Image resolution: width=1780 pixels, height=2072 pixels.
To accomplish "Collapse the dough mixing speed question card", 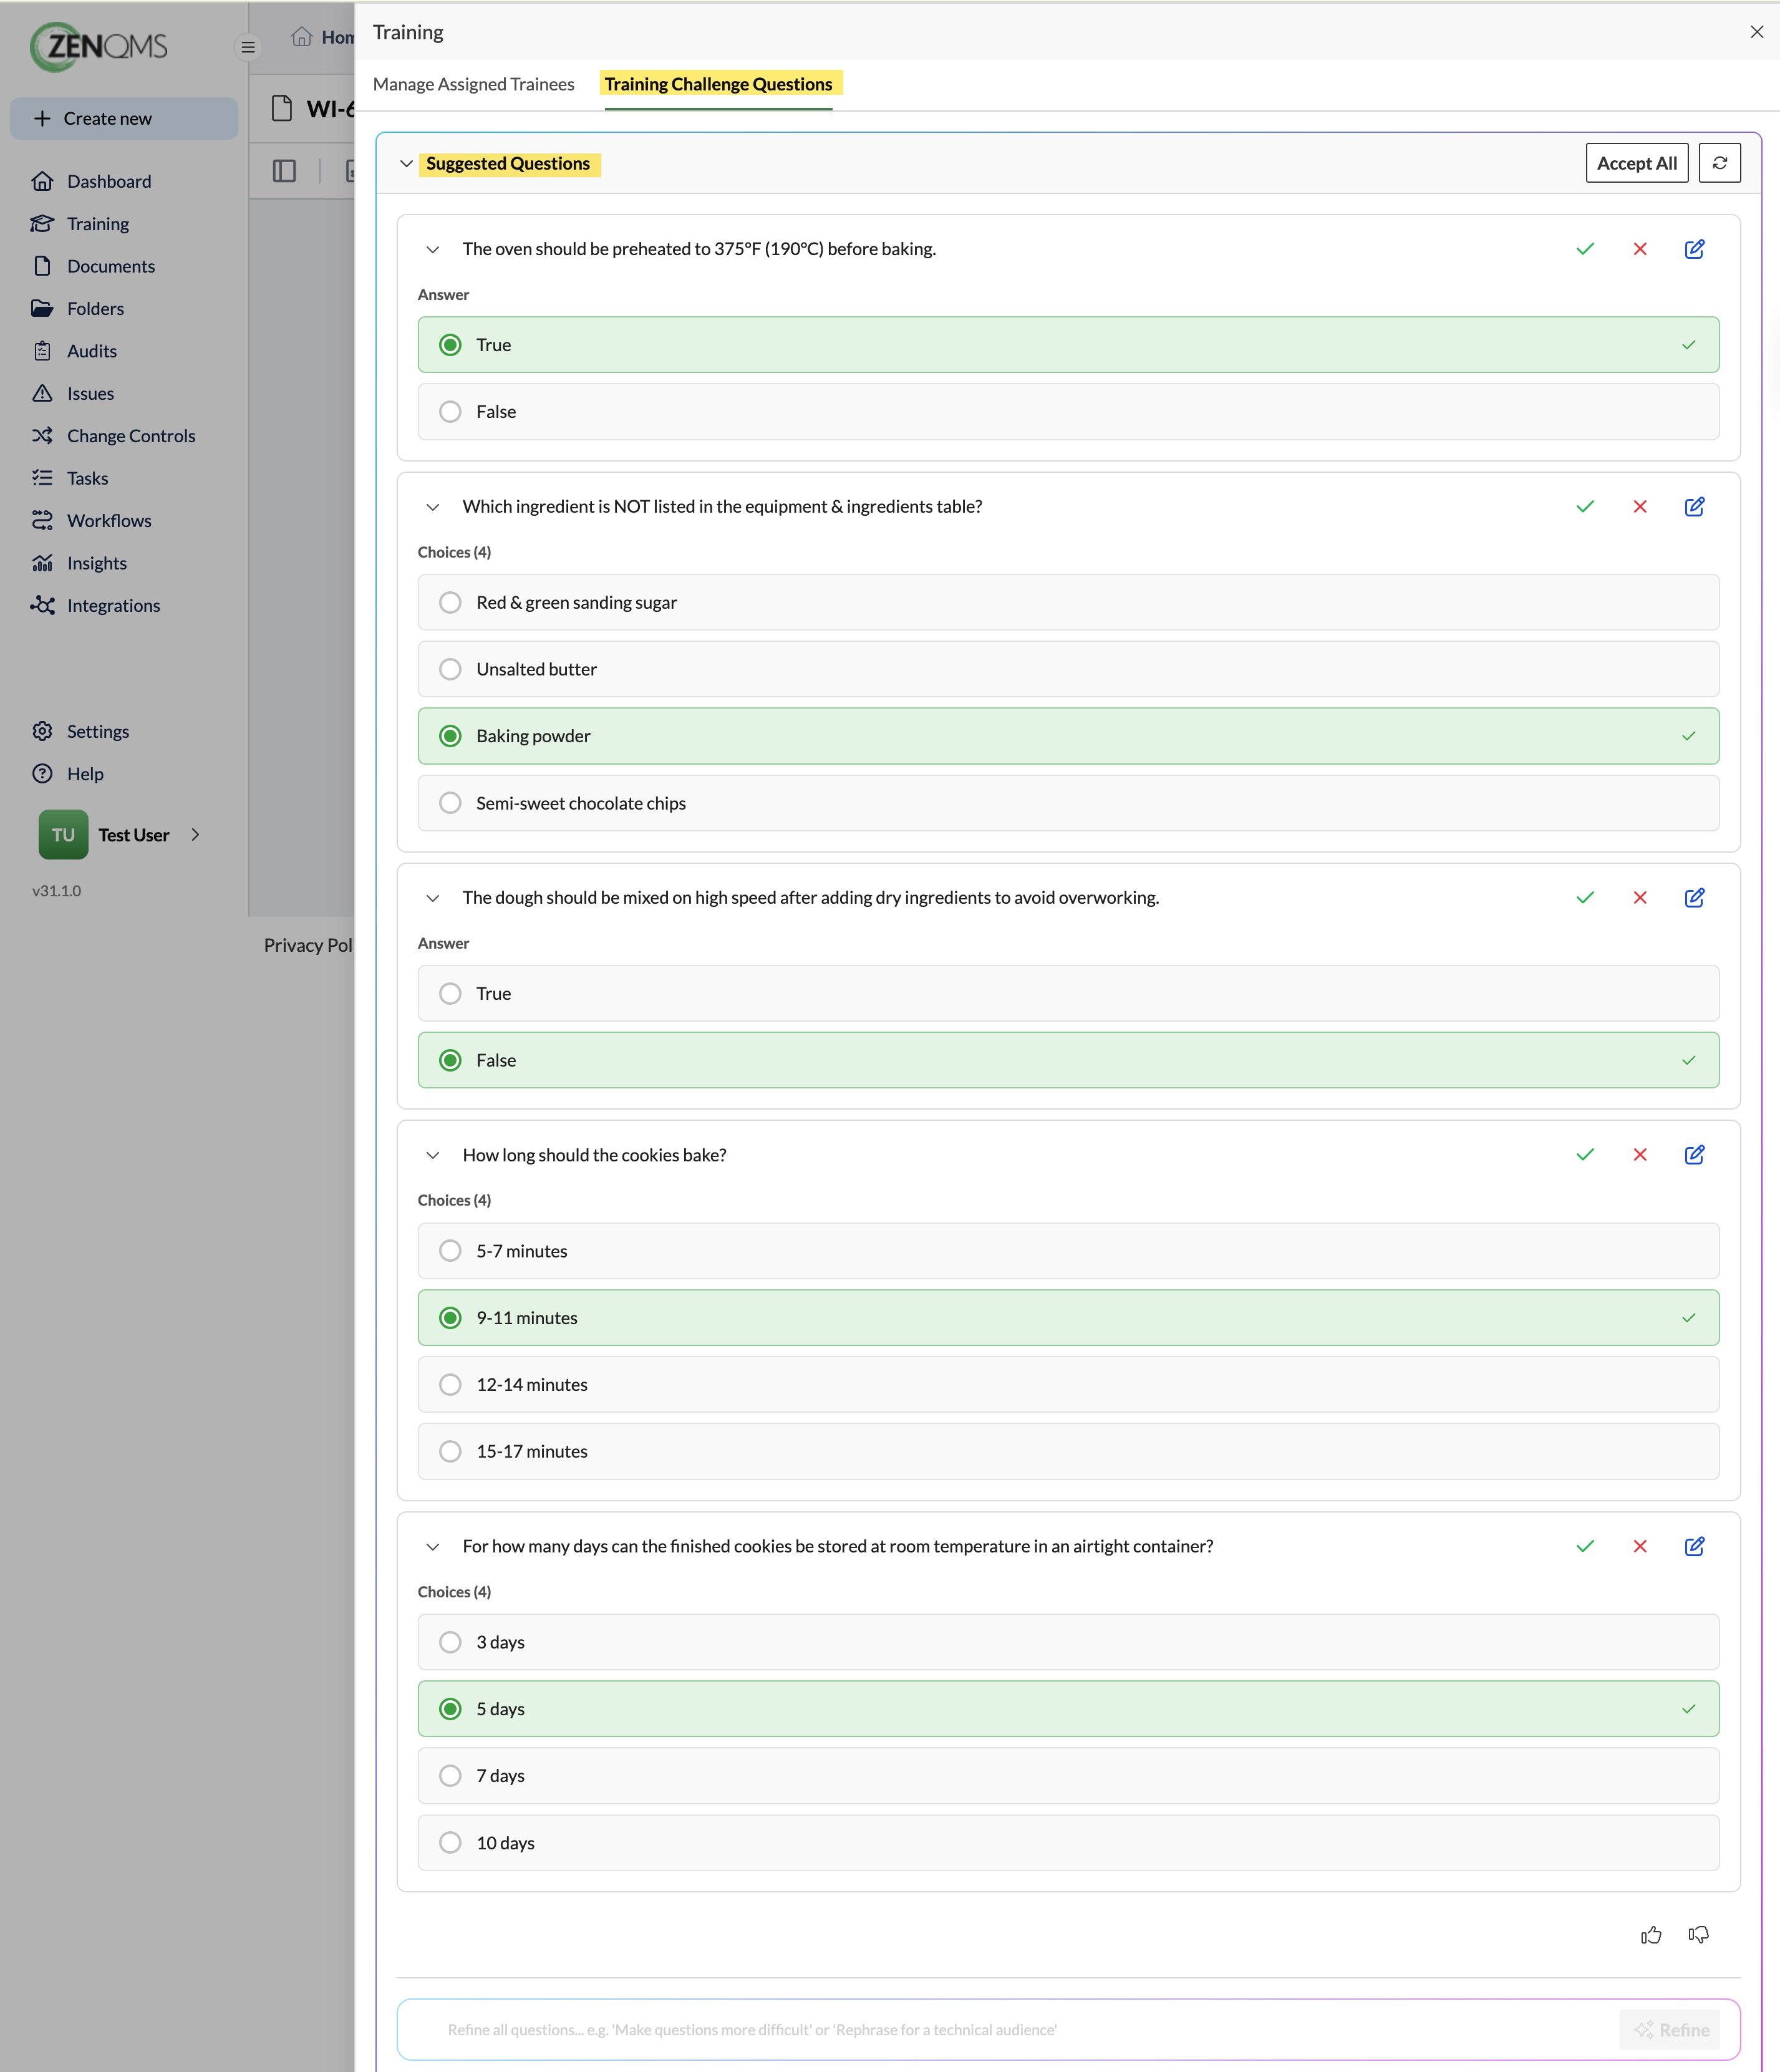I will (x=433, y=898).
